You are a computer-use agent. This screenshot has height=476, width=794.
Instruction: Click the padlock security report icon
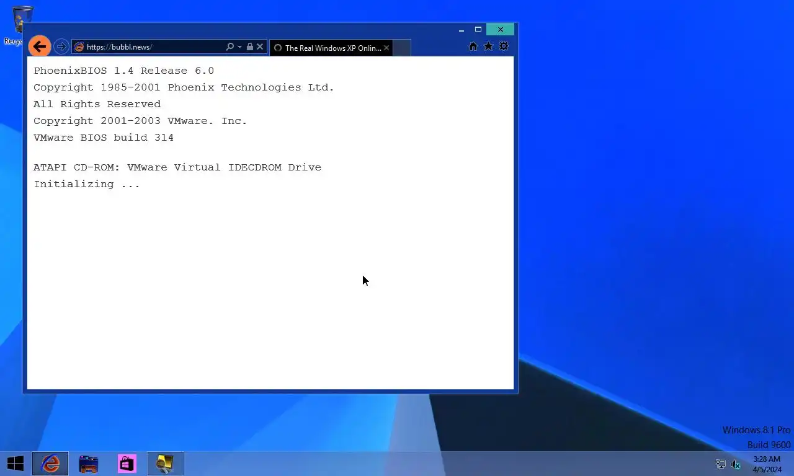[x=250, y=47]
